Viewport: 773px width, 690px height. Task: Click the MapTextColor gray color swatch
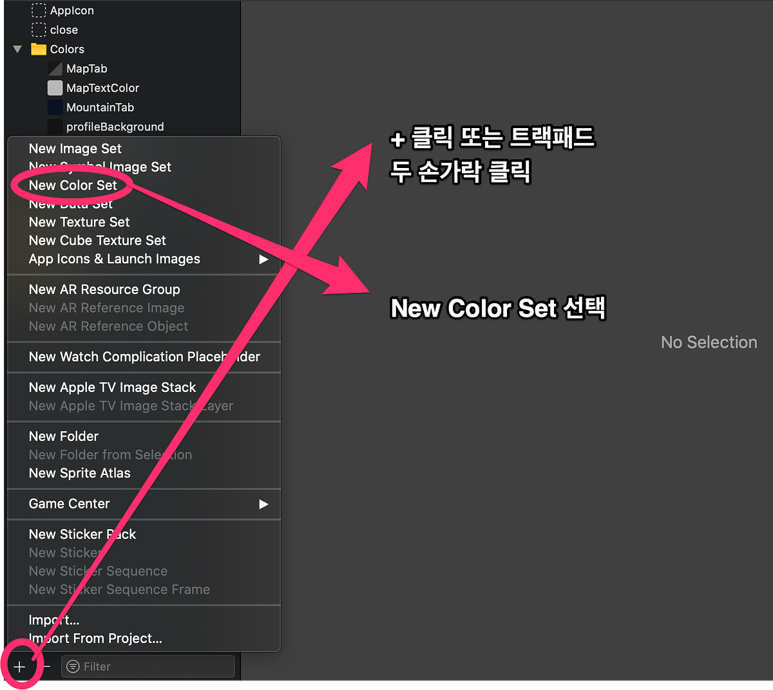pos(55,88)
